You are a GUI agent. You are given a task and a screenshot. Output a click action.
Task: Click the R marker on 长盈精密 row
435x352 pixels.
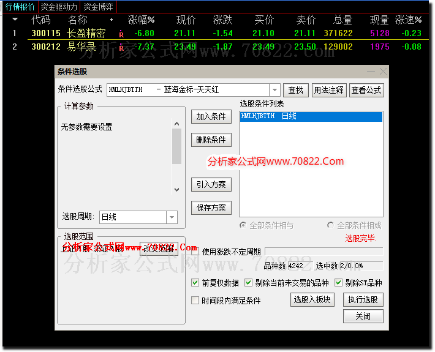(121, 35)
